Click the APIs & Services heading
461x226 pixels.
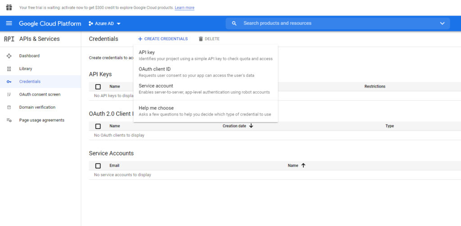pos(40,39)
